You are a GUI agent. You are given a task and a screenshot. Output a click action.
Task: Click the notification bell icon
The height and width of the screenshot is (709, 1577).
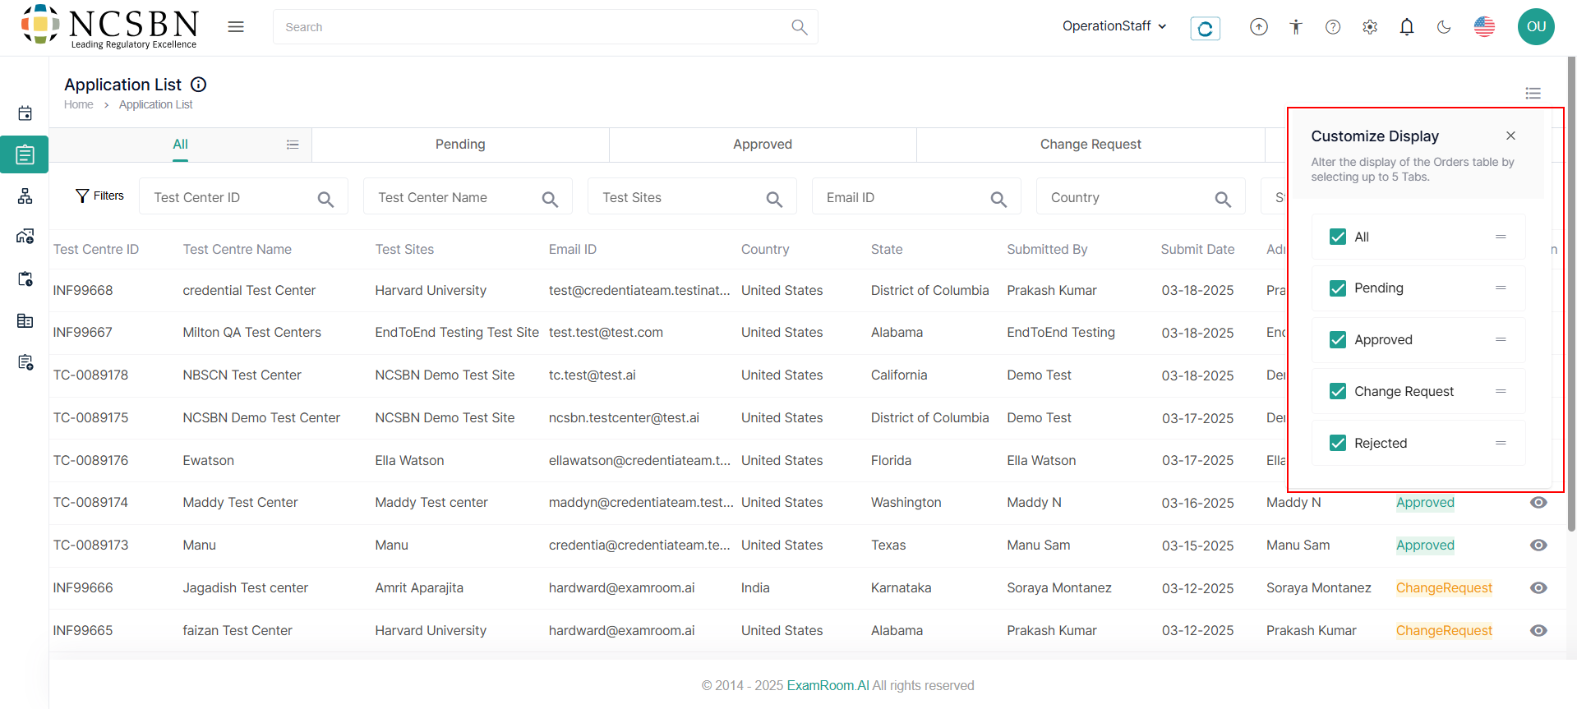(x=1406, y=27)
